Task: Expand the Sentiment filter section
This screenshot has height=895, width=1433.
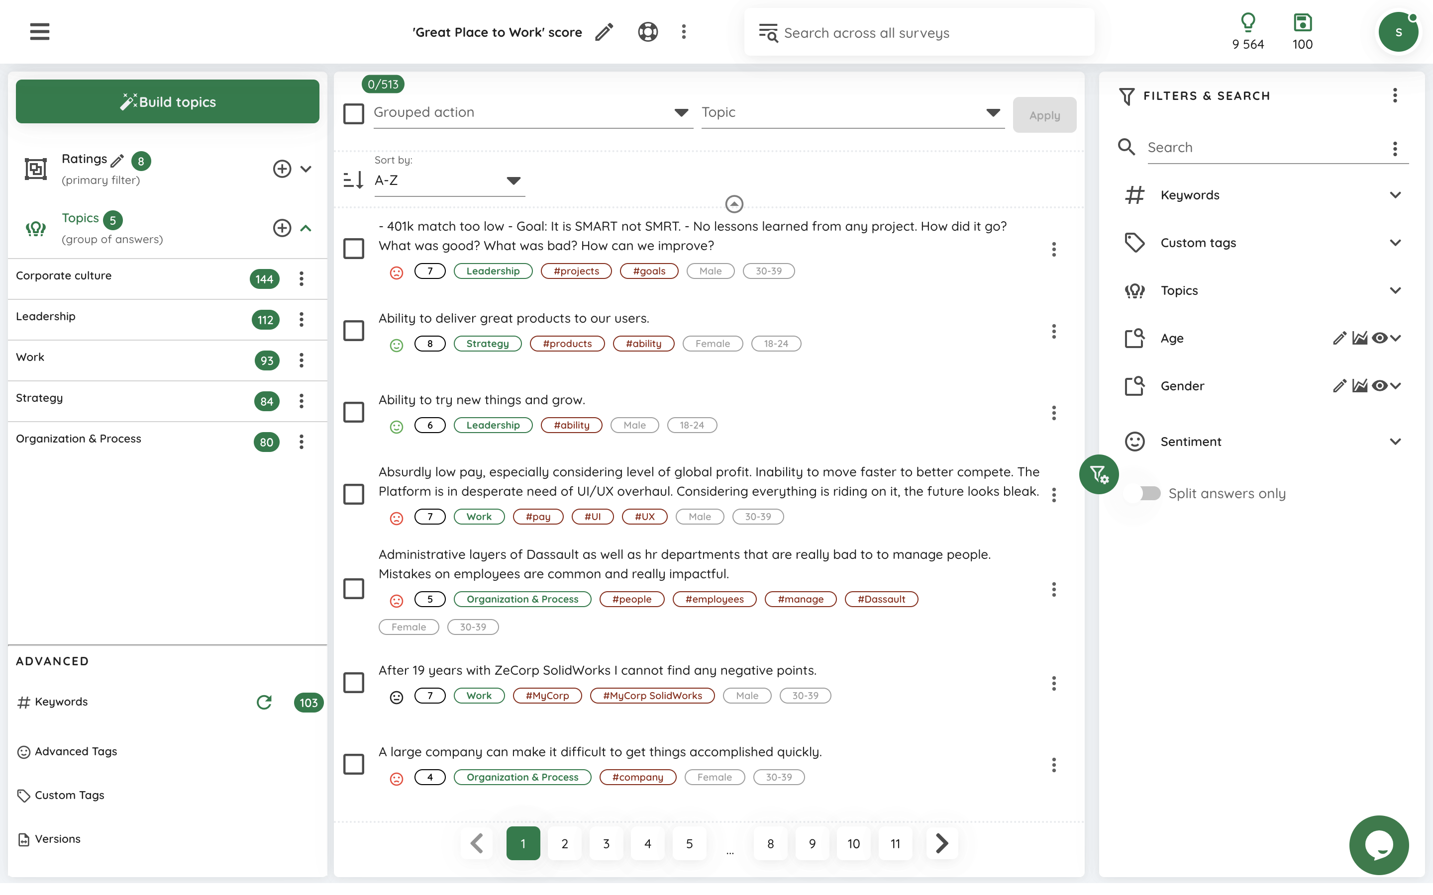Action: pos(1395,442)
